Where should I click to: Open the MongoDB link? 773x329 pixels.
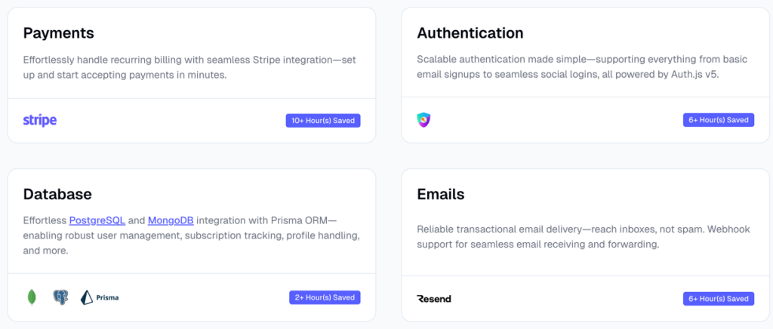click(171, 220)
